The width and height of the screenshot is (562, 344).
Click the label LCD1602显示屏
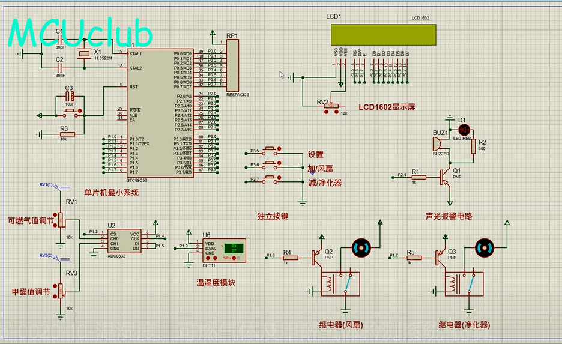[x=387, y=107]
